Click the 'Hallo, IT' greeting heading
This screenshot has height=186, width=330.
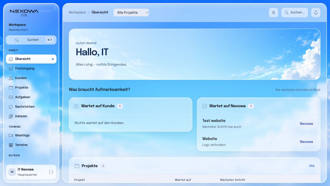(x=92, y=52)
